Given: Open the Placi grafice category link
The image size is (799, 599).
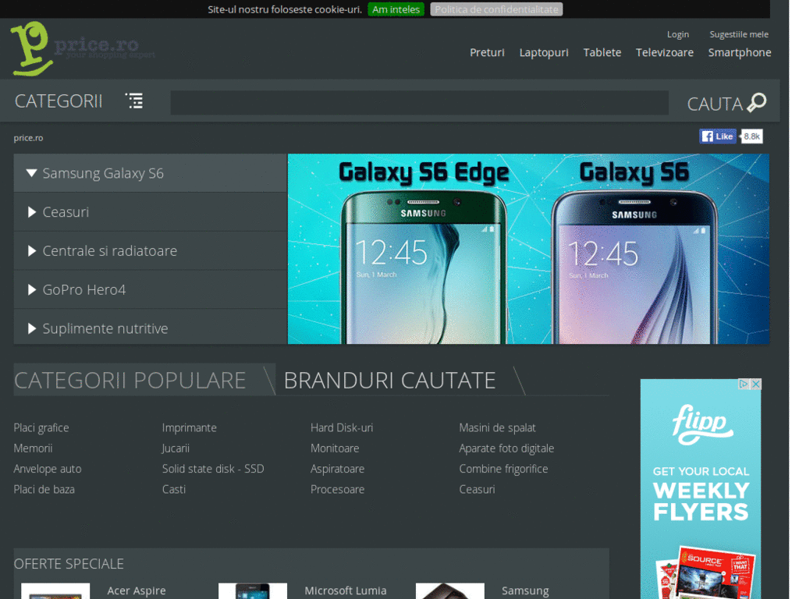Looking at the screenshot, I should 41,428.
